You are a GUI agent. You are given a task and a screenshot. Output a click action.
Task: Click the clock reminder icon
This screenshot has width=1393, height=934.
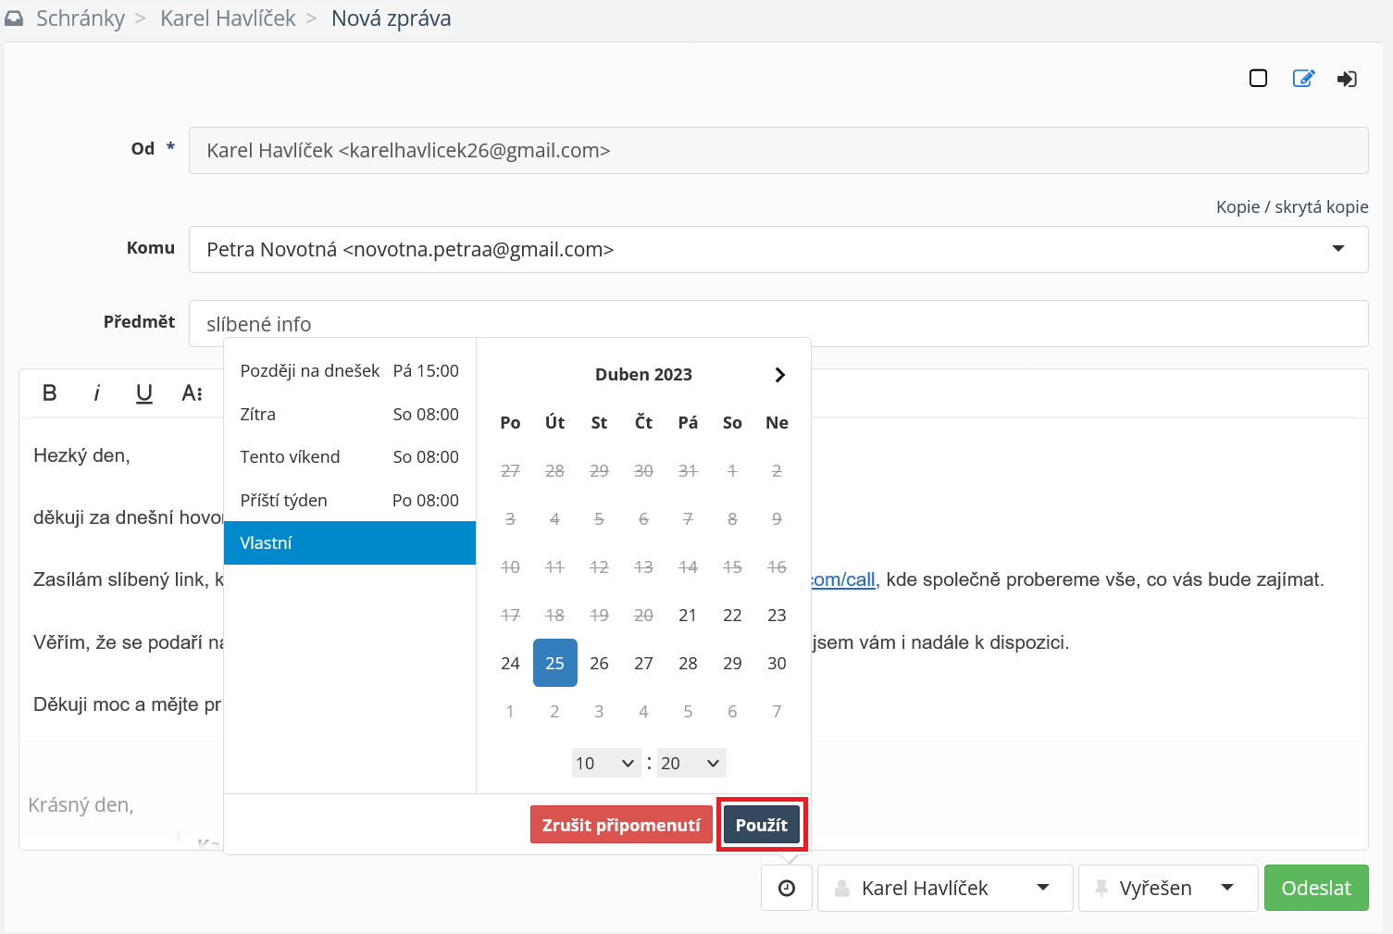(787, 888)
